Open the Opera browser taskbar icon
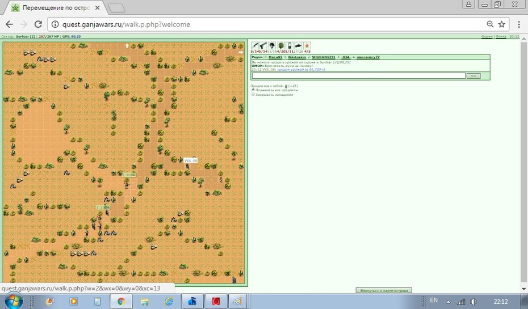This screenshot has height=309, width=528. click(x=216, y=301)
